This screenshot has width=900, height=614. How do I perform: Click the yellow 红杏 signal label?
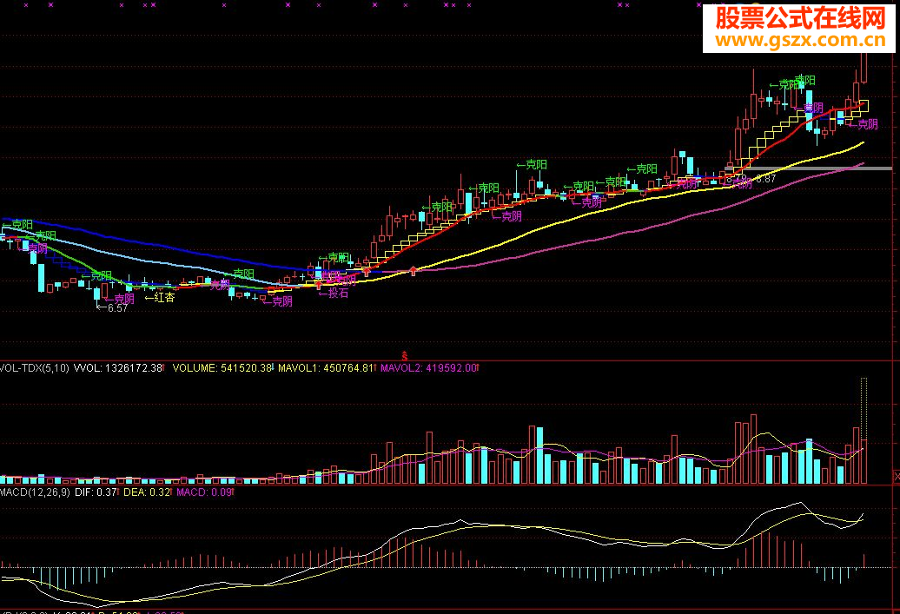160,297
